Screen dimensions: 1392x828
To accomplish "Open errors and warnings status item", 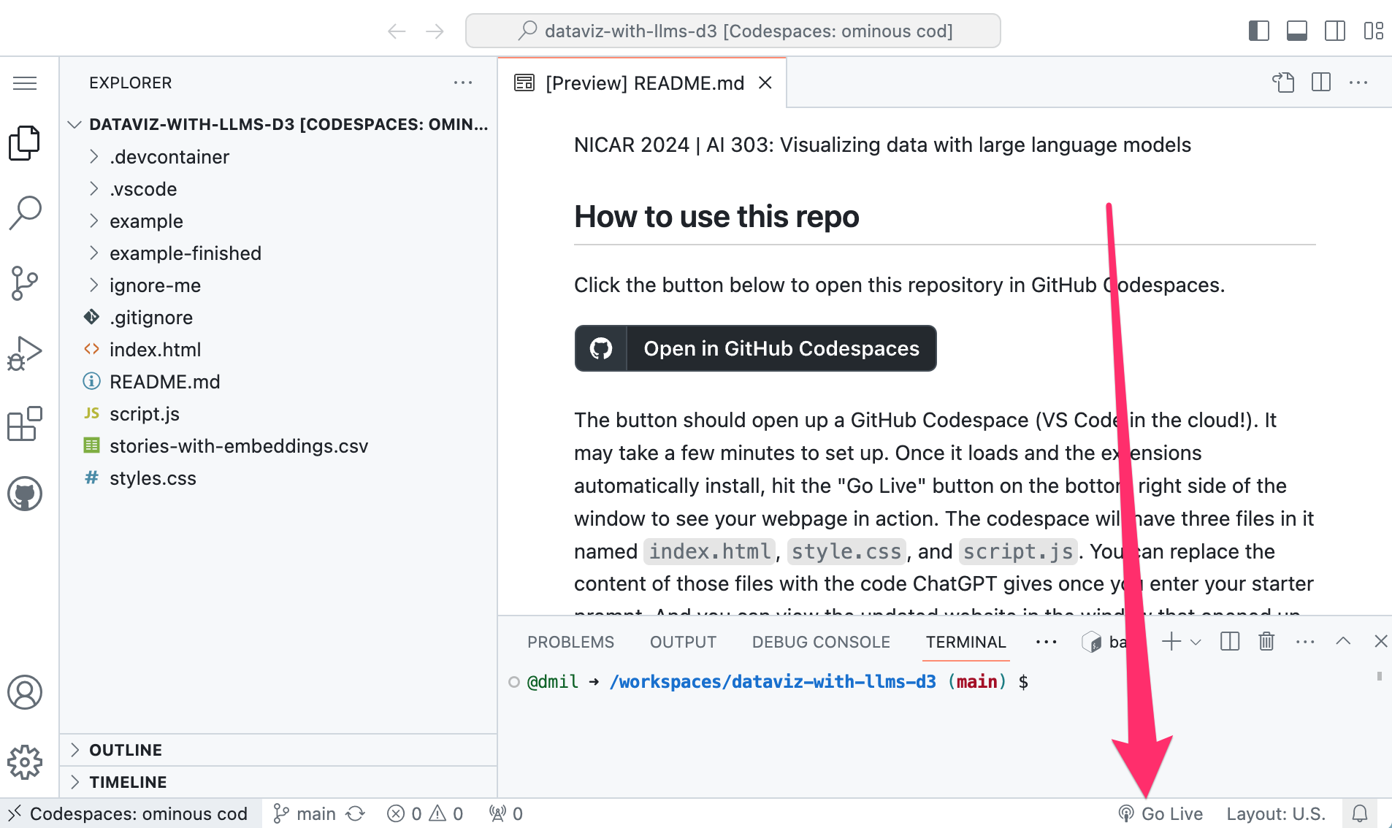I will (425, 813).
